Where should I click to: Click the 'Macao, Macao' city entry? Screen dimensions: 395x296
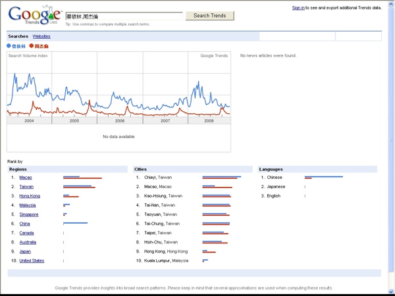tap(158, 187)
